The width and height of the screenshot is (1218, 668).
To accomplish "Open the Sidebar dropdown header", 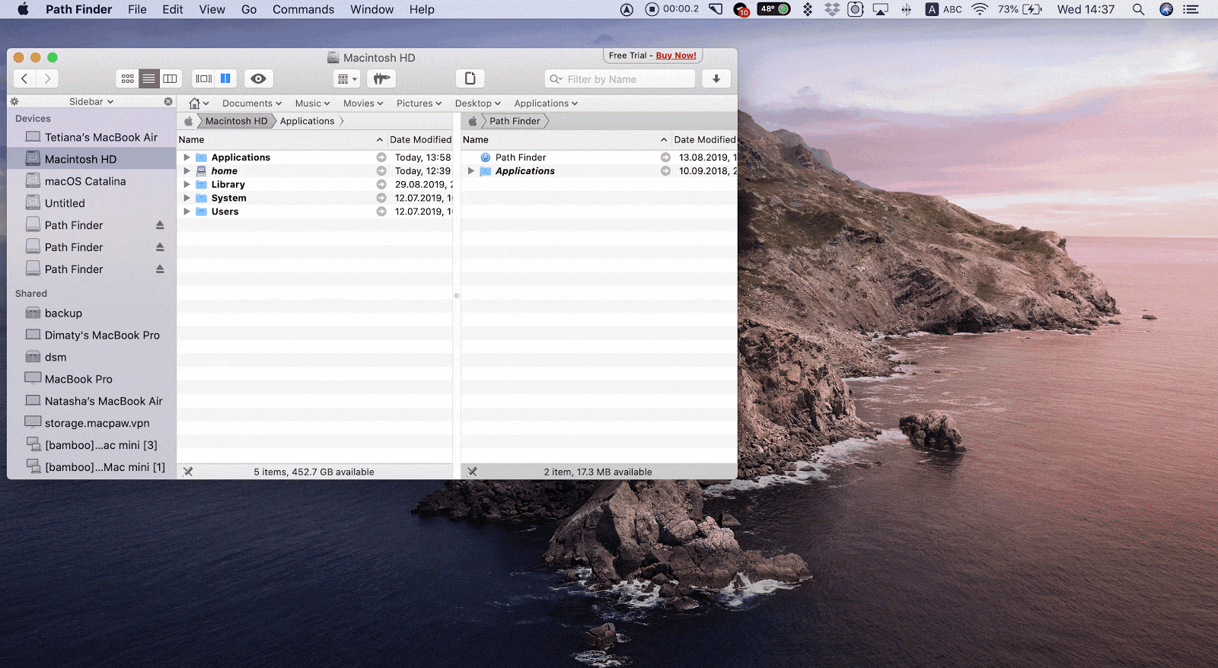I will point(91,101).
